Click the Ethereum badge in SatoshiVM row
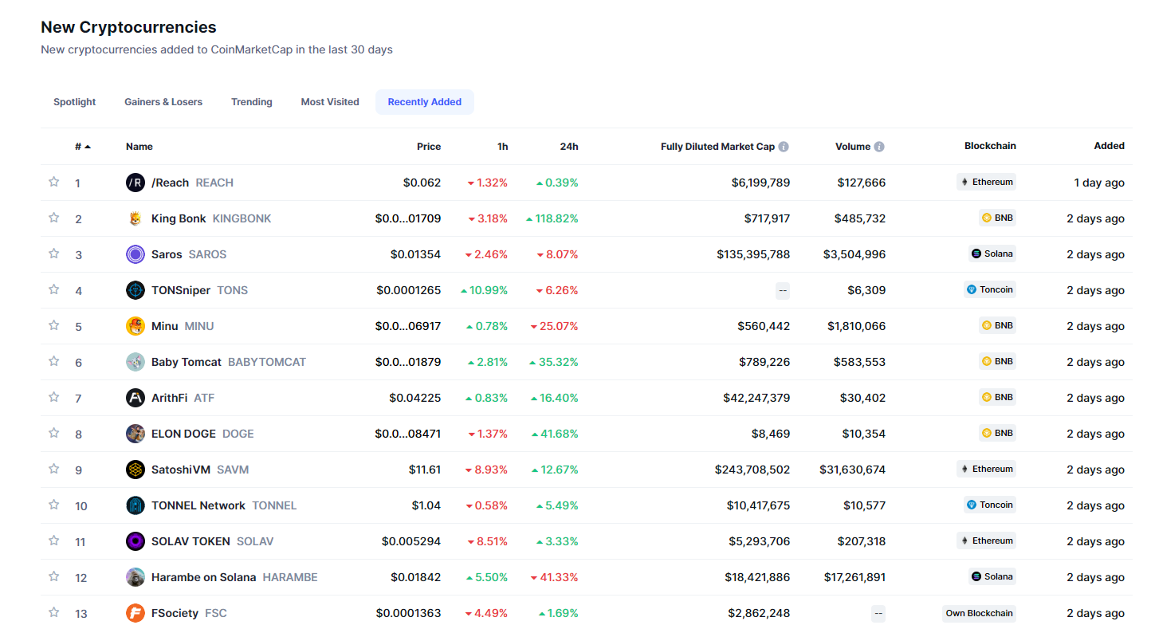Screen dimensions: 1151x625 click(987, 469)
